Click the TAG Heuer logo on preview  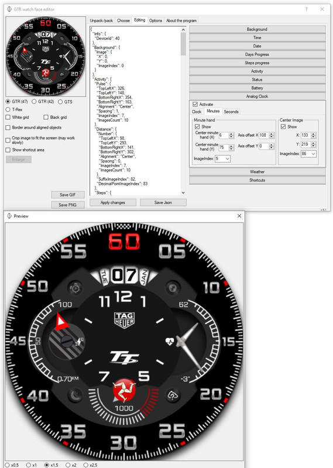[125, 319]
